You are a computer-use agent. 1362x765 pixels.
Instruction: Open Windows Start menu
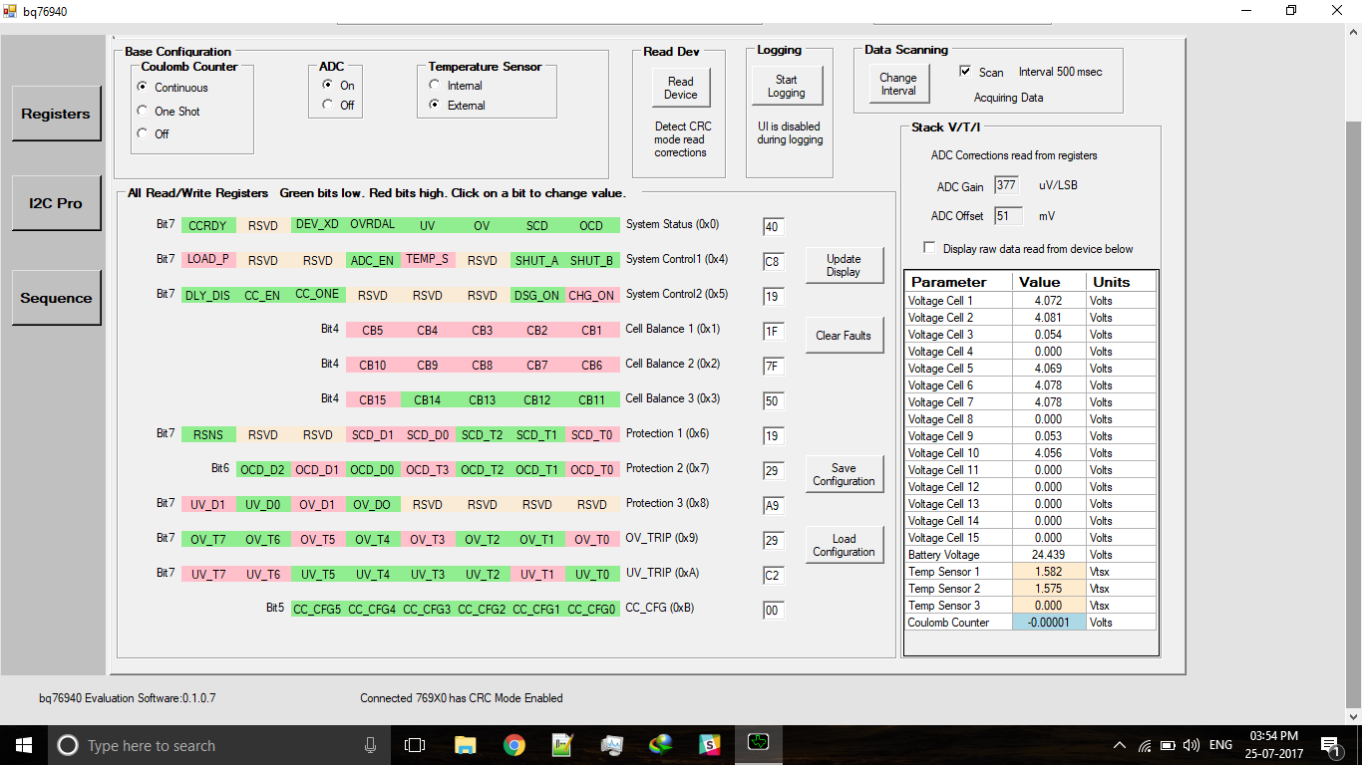24,745
